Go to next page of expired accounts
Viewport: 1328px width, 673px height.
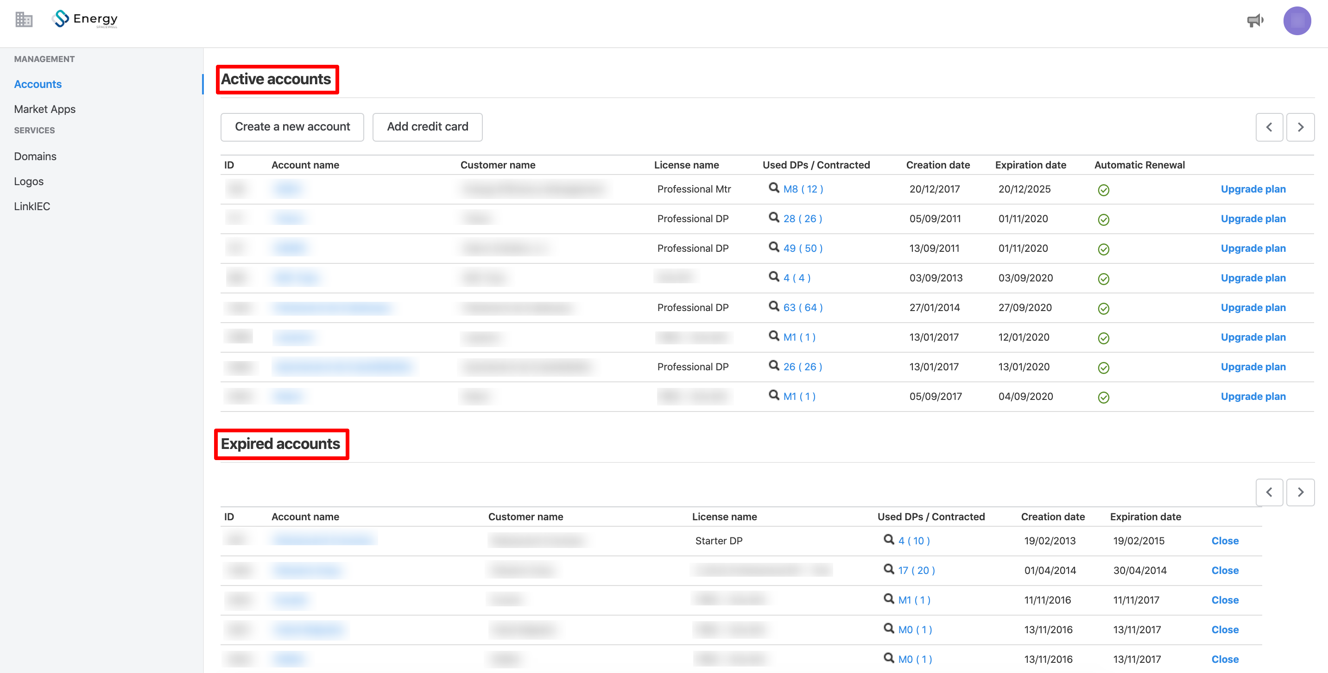[1300, 492]
